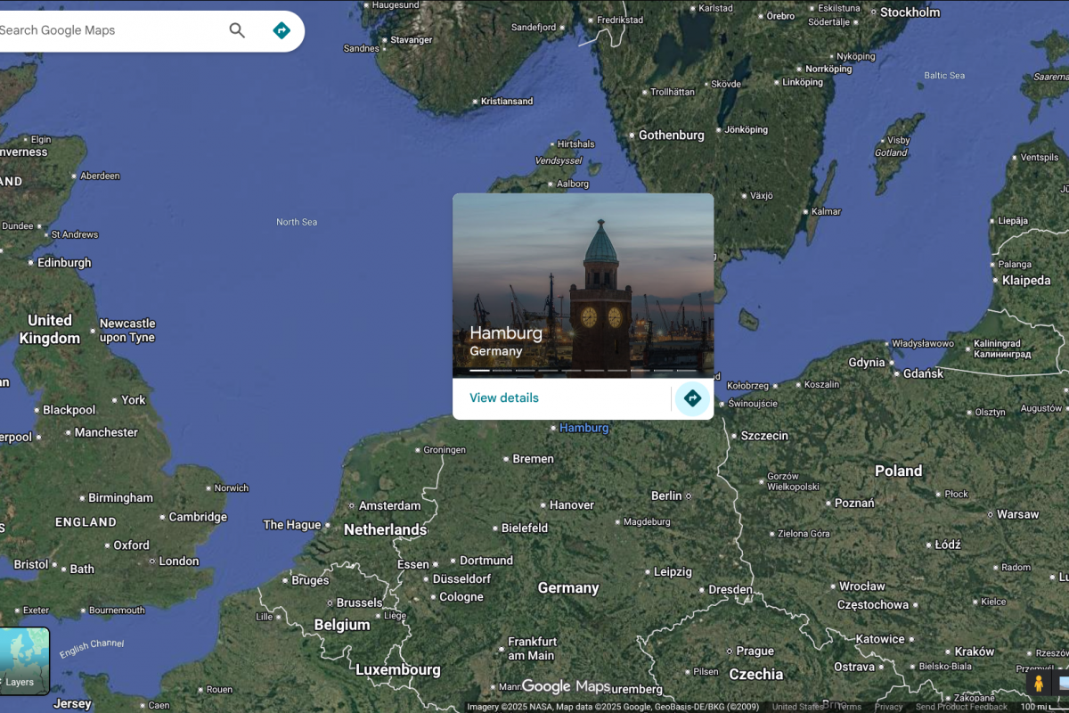
Task: Click the Germany subtitle on the Hamburg card
Action: click(495, 351)
